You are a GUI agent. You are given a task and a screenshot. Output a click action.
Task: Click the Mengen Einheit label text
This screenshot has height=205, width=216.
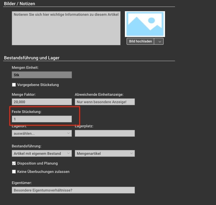point(25,67)
